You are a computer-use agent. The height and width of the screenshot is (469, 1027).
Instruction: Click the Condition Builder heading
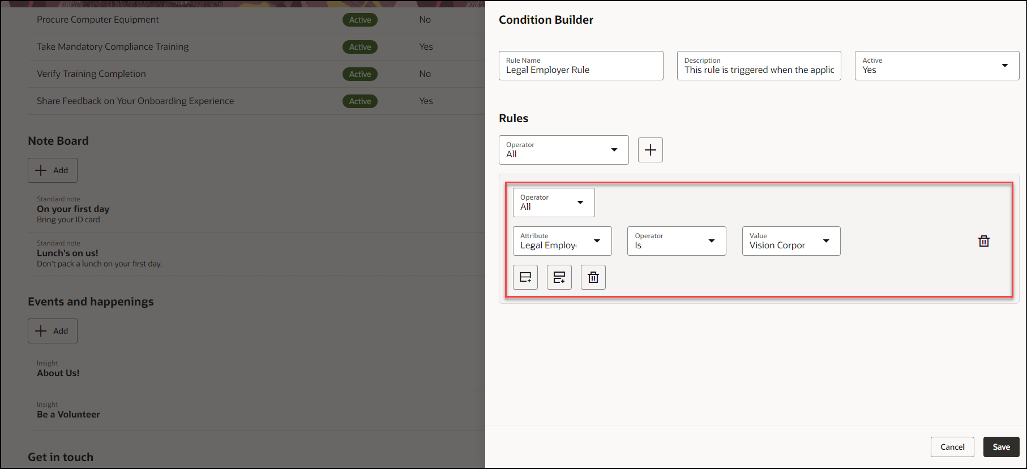[546, 20]
